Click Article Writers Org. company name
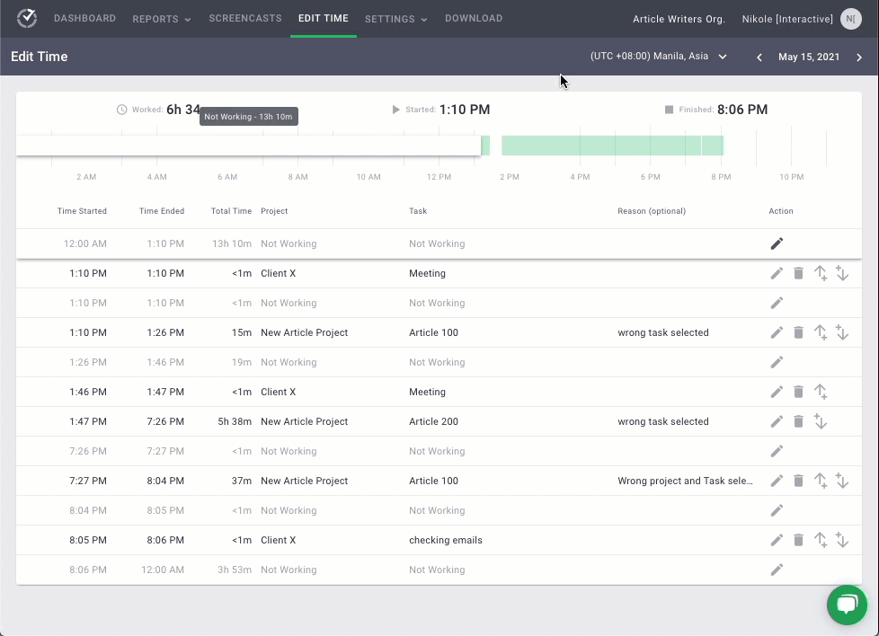 click(x=679, y=19)
